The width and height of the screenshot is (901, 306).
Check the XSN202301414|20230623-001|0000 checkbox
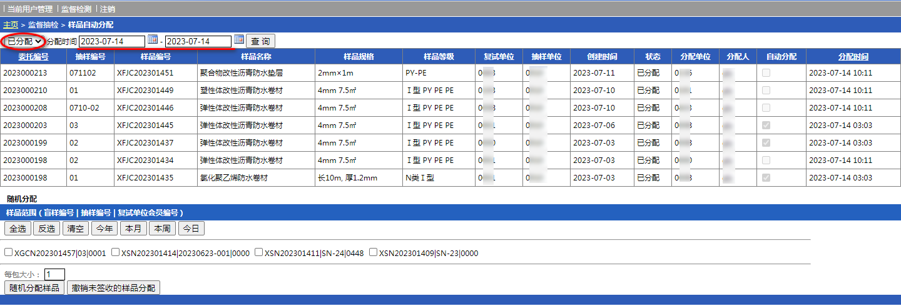pyautogui.click(x=116, y=253)
